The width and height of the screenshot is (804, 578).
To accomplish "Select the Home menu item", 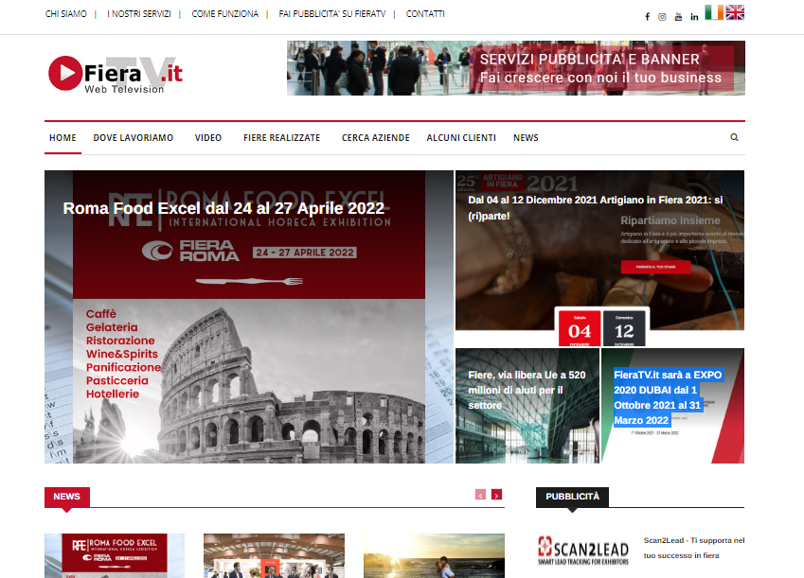I will [x=63, y=138].
